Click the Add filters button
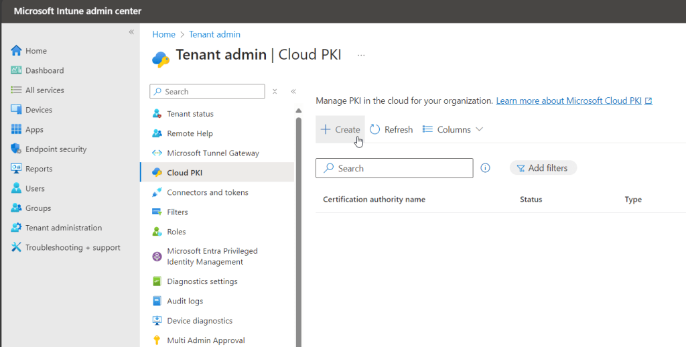 (x=543, y=168)
